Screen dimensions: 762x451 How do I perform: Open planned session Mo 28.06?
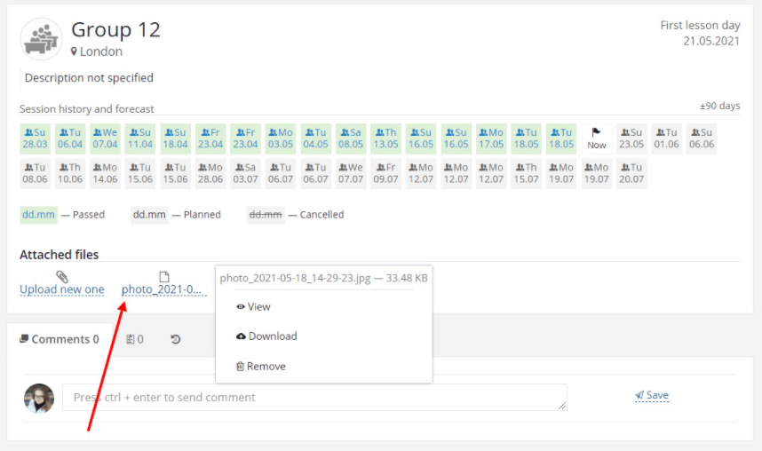[210, 173]
